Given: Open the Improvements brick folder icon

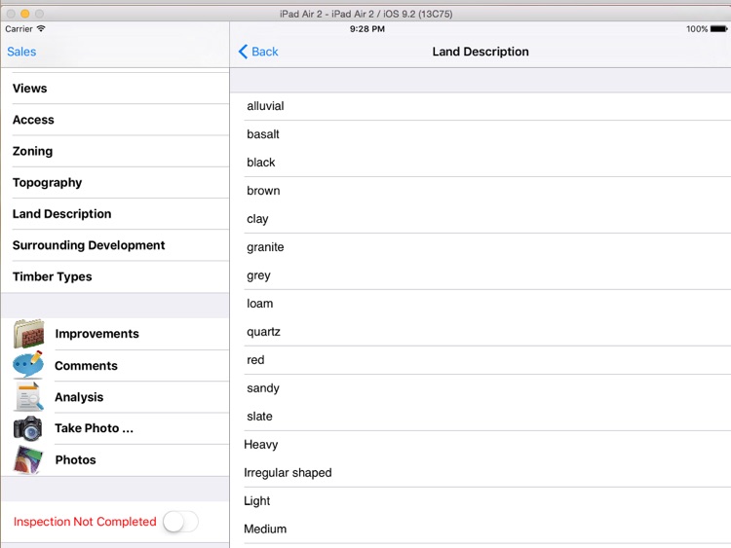Looking at the screenshot, I should point(29,334).
